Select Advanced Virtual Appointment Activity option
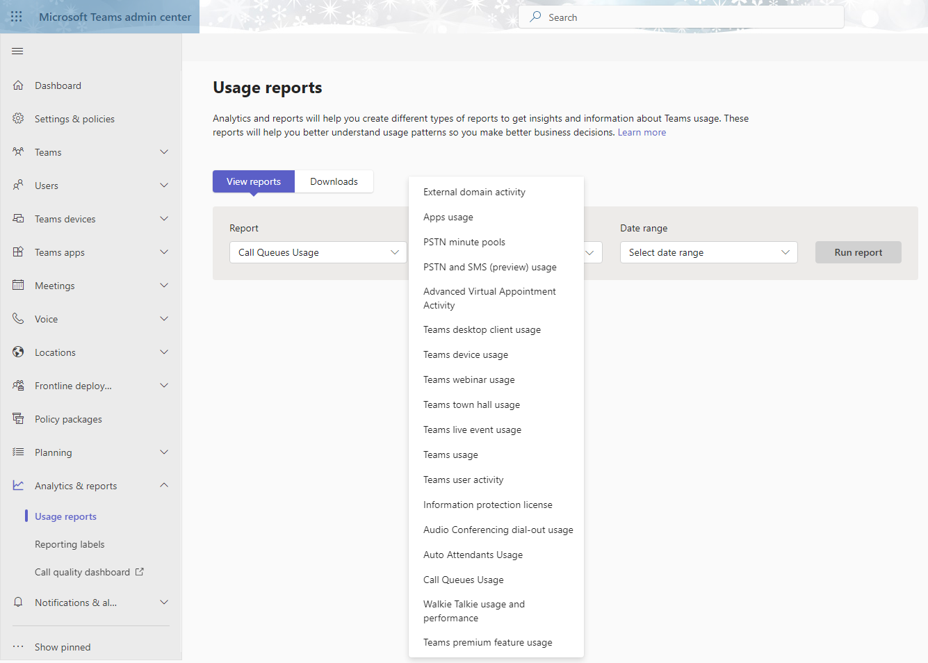928x663 pixels. 496,298
